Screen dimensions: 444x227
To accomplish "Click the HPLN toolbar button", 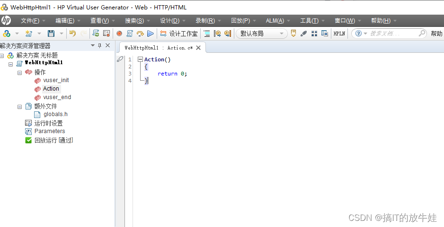I will [339, 34].
